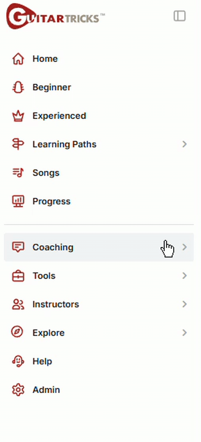Expand the Learning Paths chevron
The image size is (201, 442).
point(184,144)
